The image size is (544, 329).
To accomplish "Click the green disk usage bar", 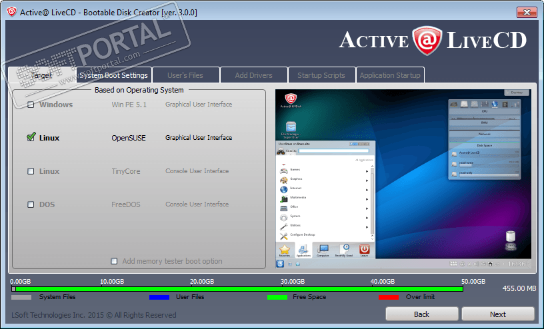I will click(x=239, y=289).
